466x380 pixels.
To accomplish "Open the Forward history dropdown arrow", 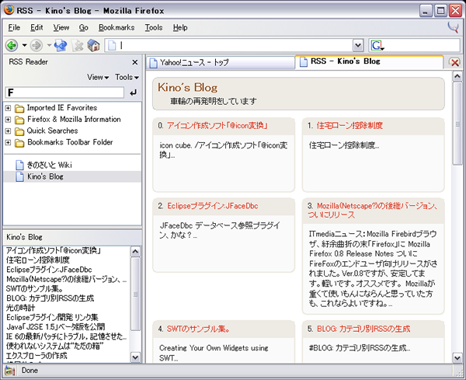I will (x=50, y=46).
